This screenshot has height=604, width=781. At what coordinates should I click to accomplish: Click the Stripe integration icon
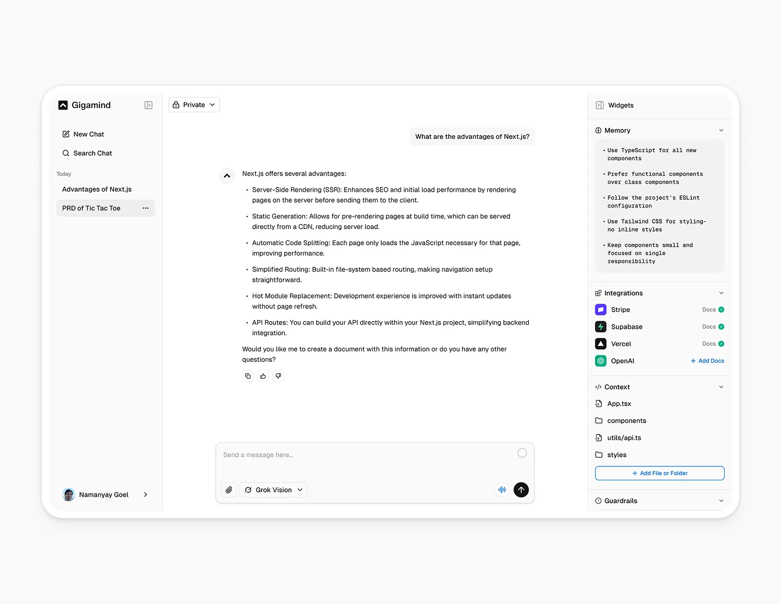600,310
